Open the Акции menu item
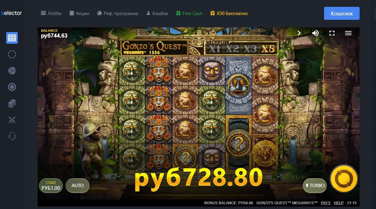Viewport: 376px width, 209px height. [x=79, y=13]
